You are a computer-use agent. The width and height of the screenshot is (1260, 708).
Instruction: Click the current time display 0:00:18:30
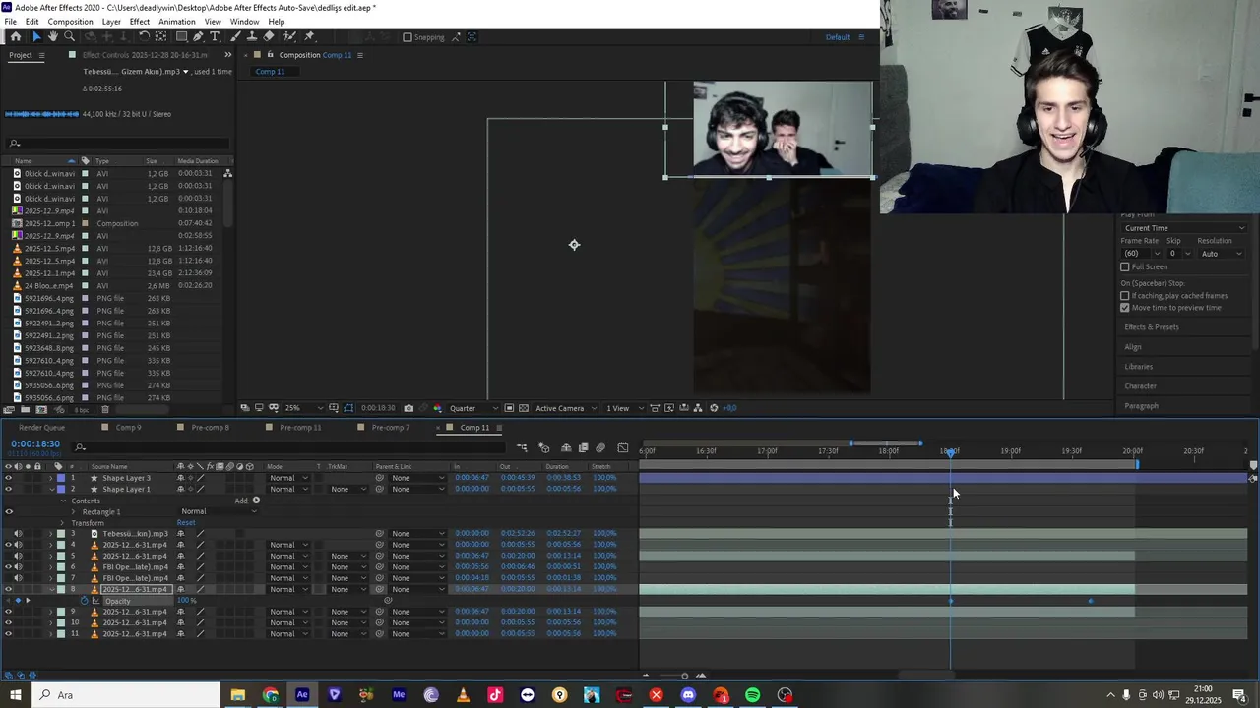(x=34, y=444)
